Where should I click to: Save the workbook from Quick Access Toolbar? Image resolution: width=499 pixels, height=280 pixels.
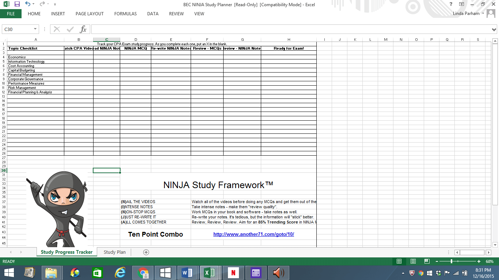pos(17,4)
